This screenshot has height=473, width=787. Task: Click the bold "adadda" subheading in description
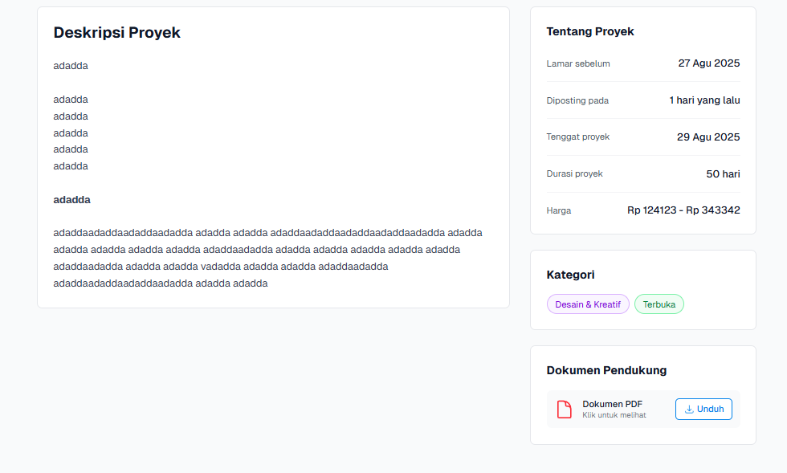click(71, 199)
